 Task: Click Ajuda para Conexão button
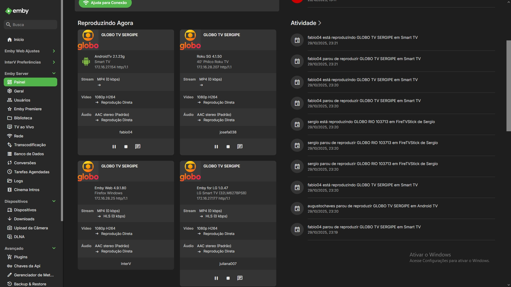click(x=105, y=3)
